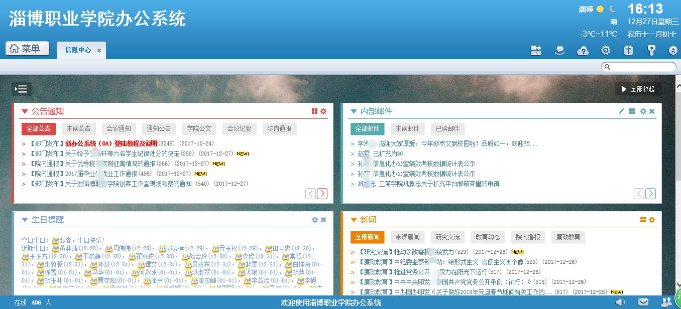This screenshot has width=681, height=309.
Task: Toggle the 全部收起 collapse all button
Action: [638, 89]
